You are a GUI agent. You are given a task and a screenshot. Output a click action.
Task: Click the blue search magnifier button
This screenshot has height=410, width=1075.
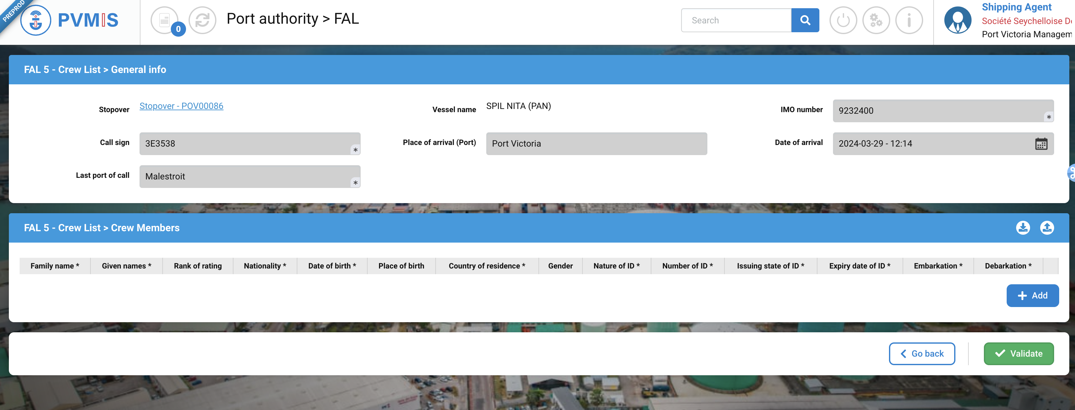coord(805,20)
